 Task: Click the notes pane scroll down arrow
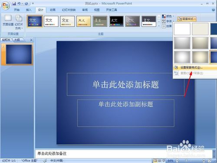click(214, 156)
